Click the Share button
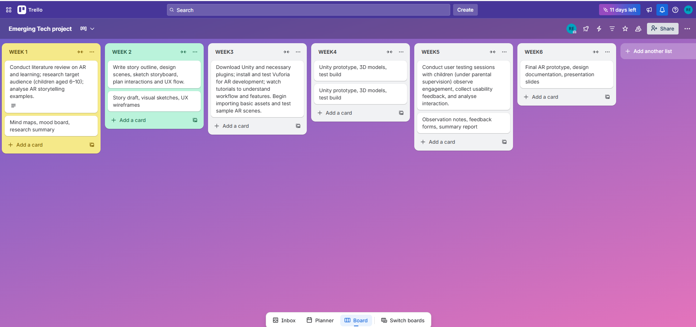The height and width of the screenshot is (327, 696). click(x=662, y=29)
